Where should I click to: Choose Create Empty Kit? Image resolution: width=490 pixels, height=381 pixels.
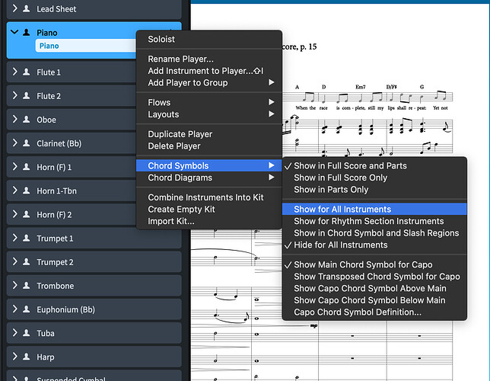(209, 209)
